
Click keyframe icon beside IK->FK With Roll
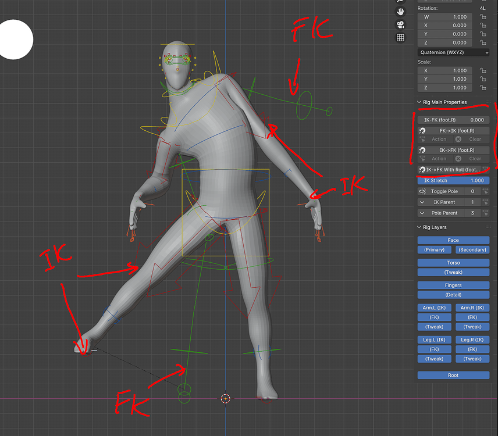click(x=485, y=169)
